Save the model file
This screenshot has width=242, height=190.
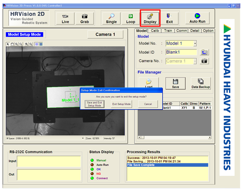click(x=176, y=84)
